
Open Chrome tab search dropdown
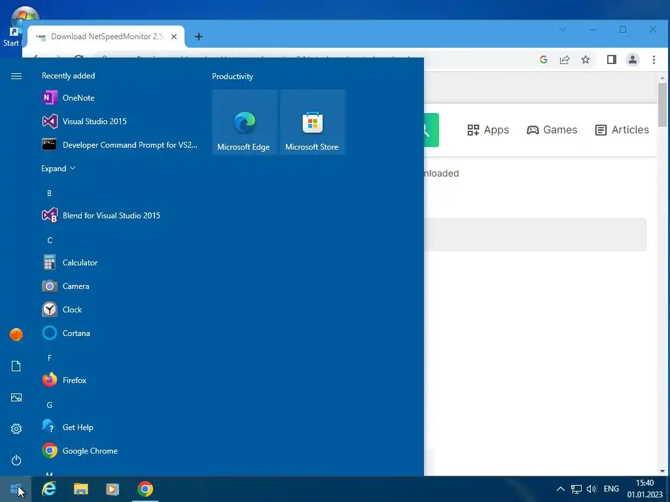tap(563, 29)
